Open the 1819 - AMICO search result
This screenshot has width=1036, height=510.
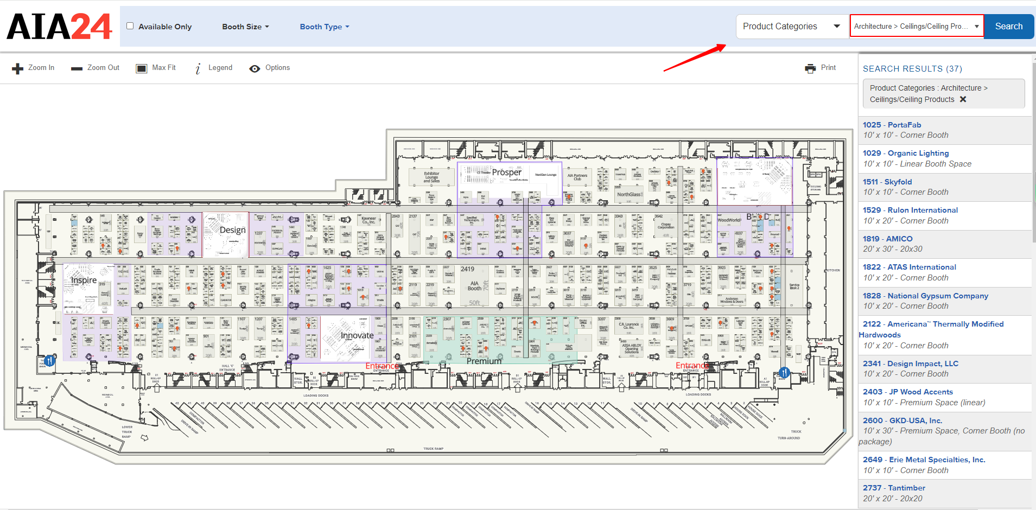(887, 239)
